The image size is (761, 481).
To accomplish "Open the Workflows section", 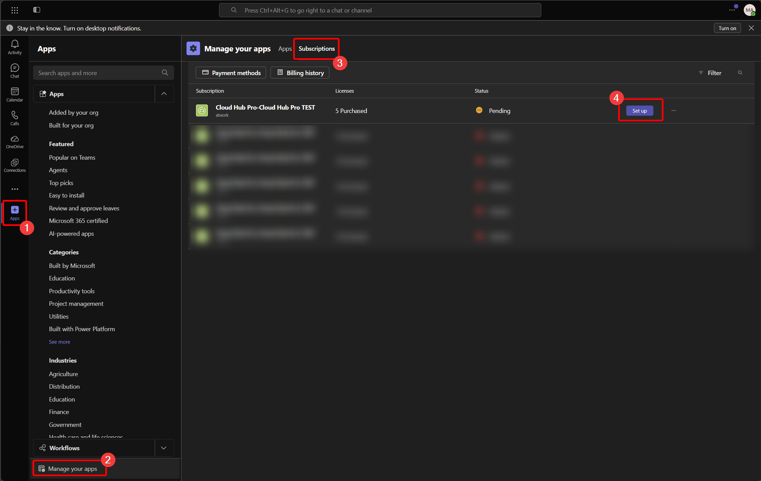I will (94, 448).
